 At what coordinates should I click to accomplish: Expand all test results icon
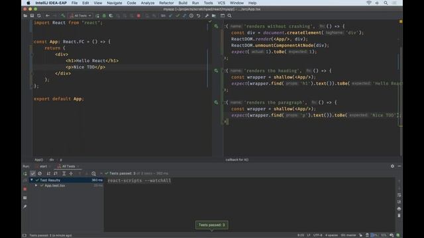coord(64,173)
